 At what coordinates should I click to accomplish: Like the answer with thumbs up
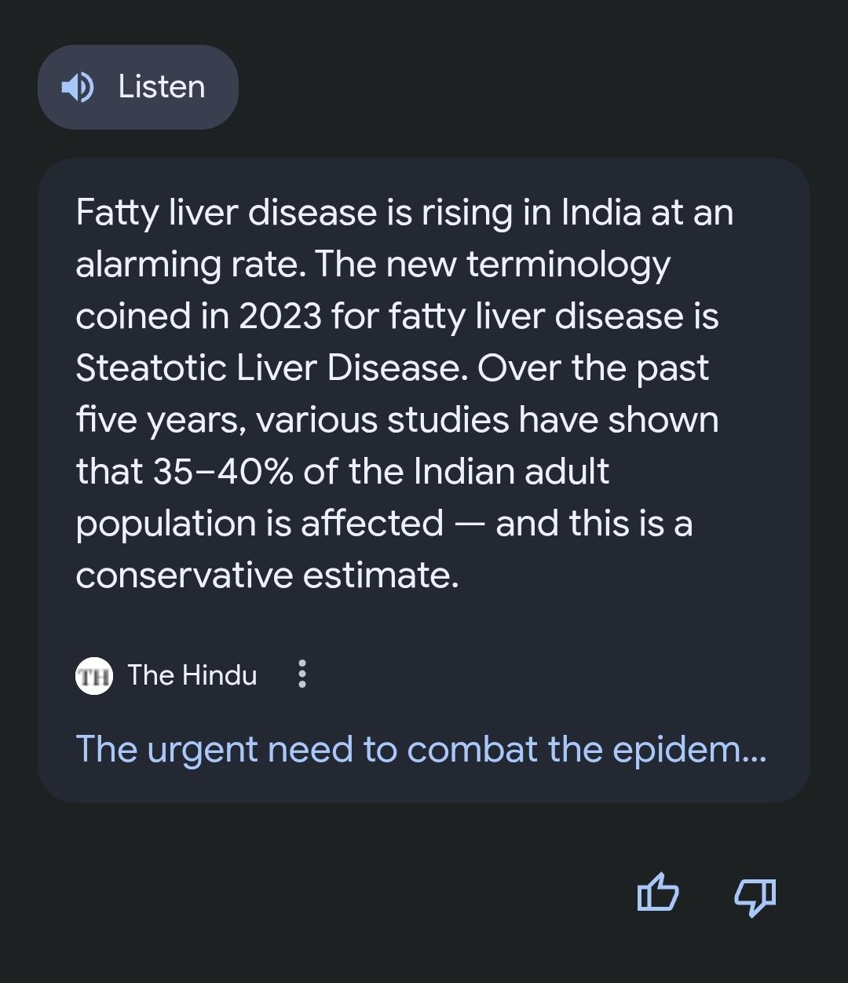pyautogui.click(x=657, y=894)
